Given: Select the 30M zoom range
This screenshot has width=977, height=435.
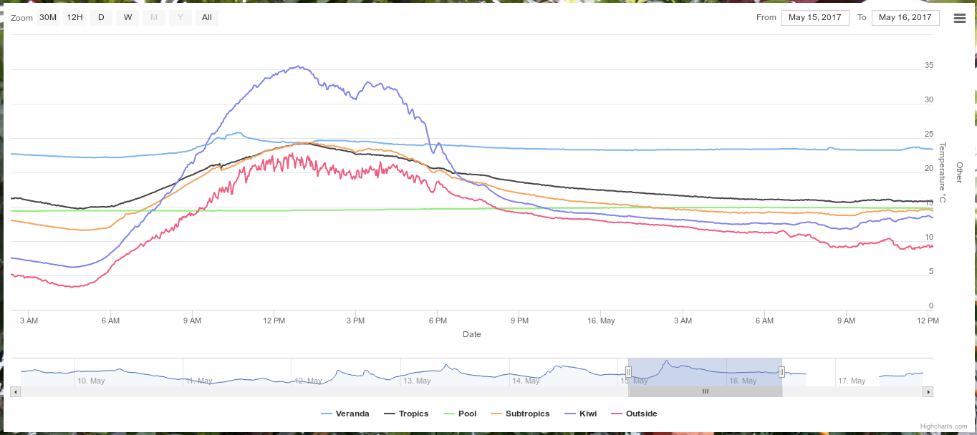Looking at the screenshot, I should tap(48, 18).
